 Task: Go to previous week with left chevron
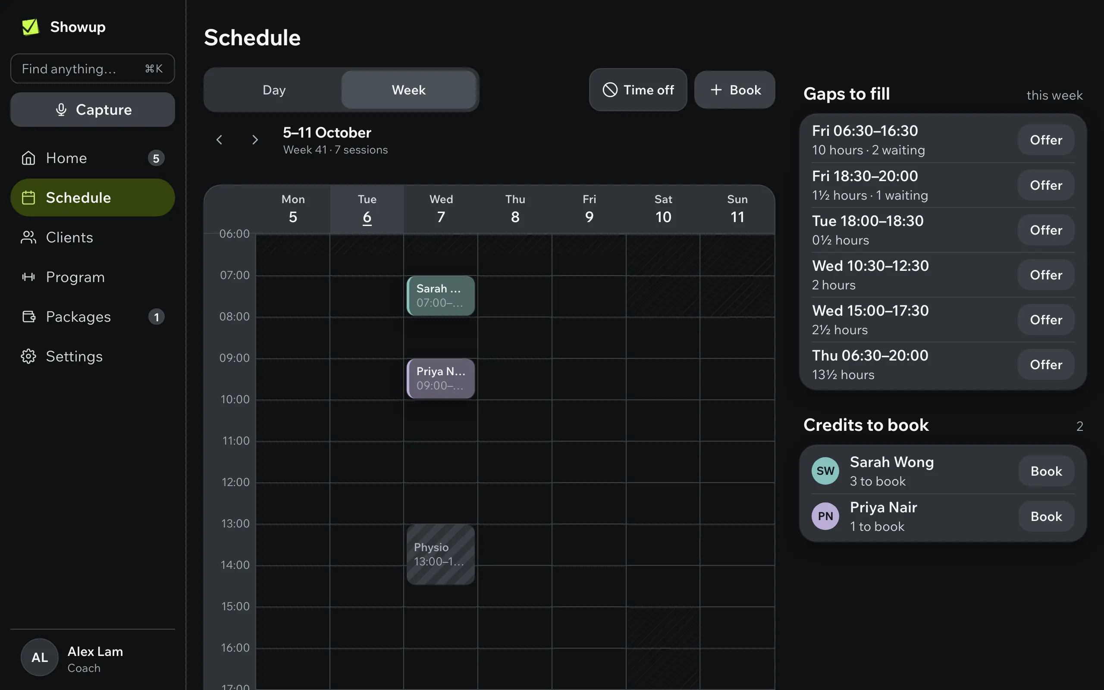point(219,140)
